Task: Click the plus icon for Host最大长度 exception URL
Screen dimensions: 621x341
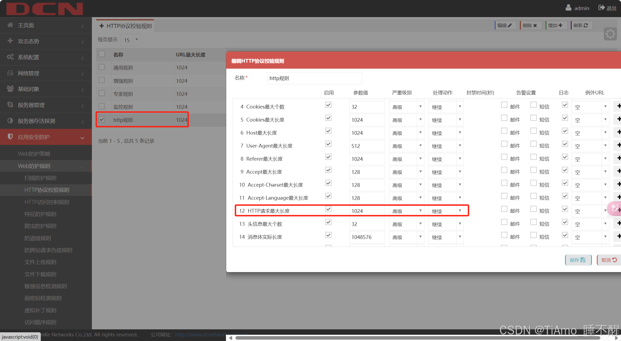Action: [618, 132]
